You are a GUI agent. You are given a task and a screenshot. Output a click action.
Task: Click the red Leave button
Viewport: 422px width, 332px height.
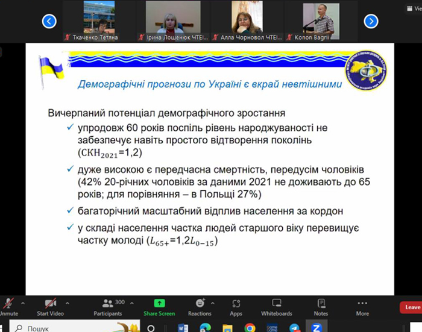(411, 307)
